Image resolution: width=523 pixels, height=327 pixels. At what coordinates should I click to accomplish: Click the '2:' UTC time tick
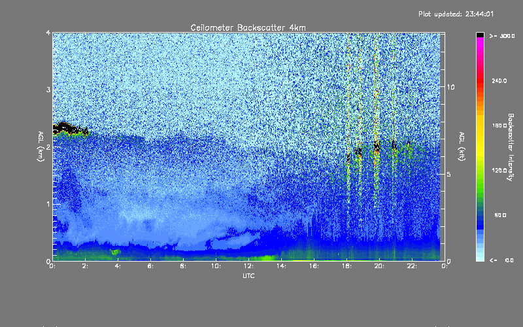(x=86, y=266)
